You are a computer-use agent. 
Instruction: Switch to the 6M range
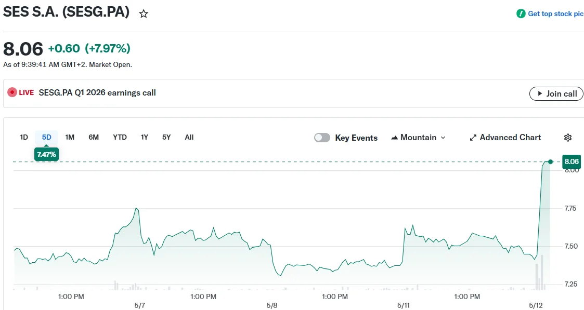(x=94, y=137)
